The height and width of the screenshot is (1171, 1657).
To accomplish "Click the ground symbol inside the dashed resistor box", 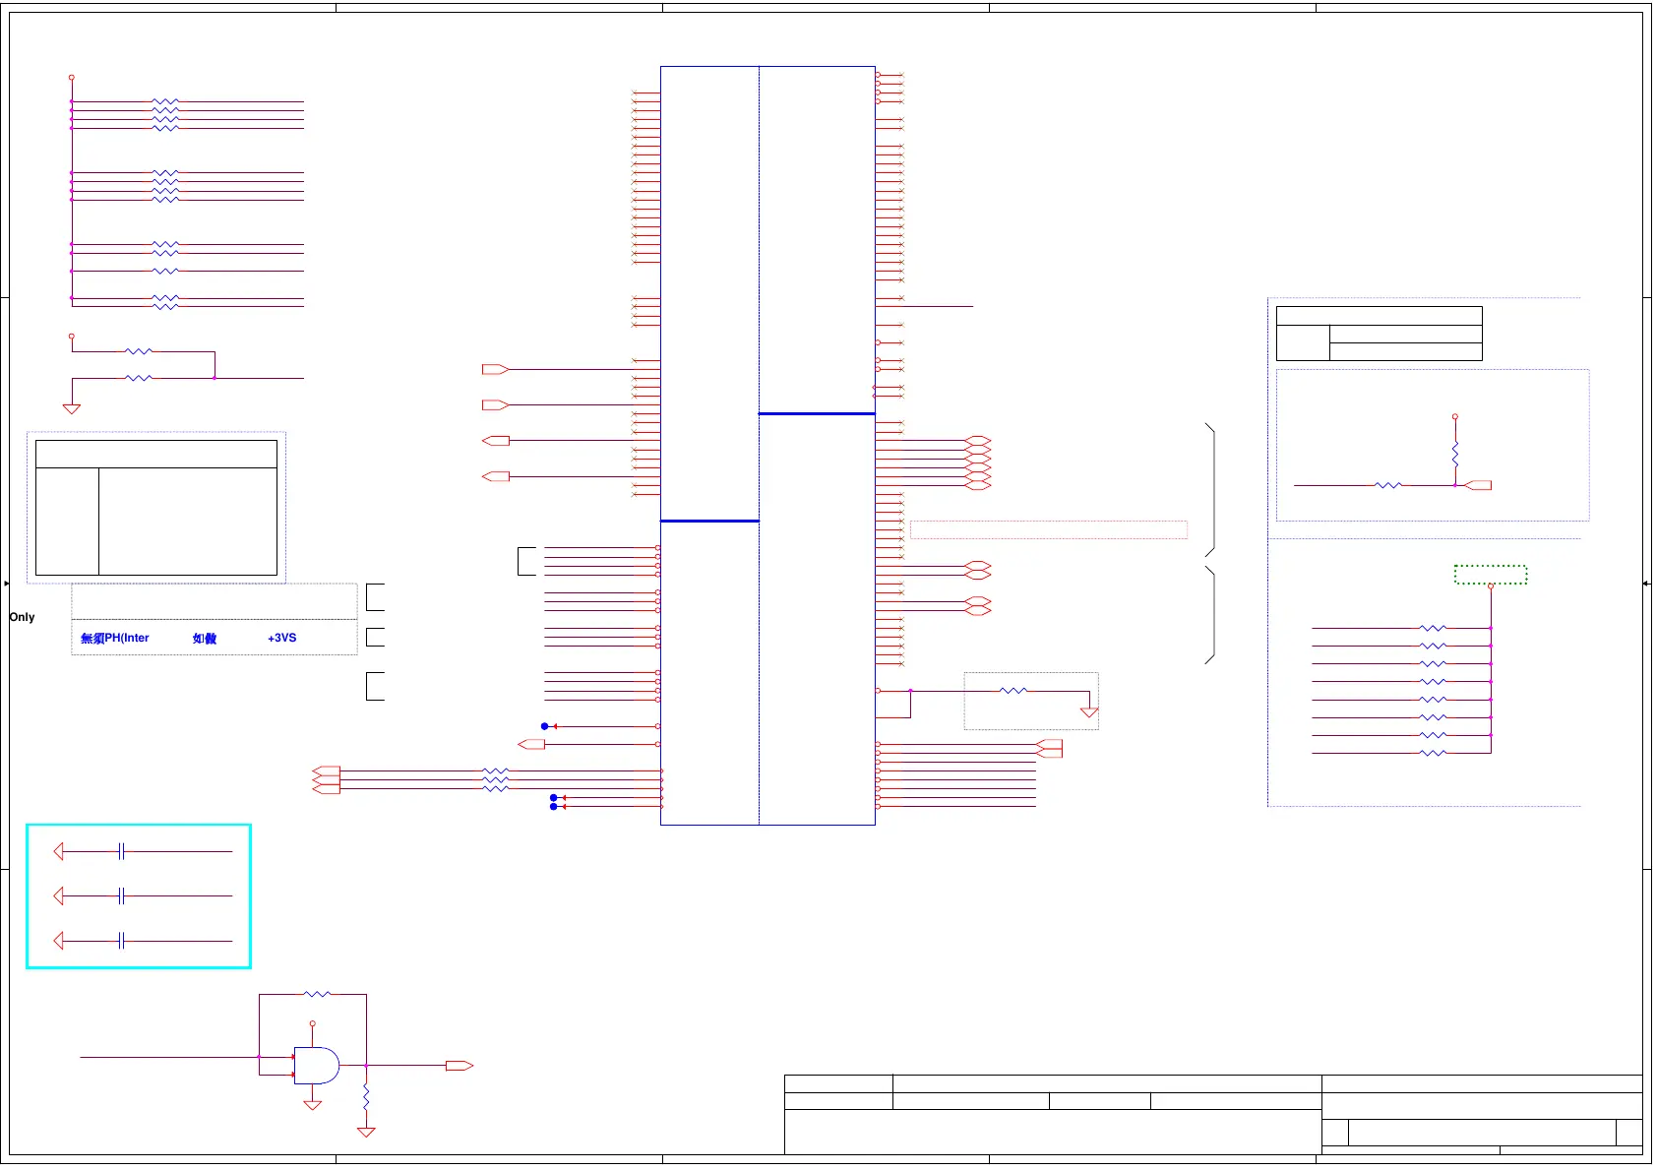I will [x=1089, y=711].
